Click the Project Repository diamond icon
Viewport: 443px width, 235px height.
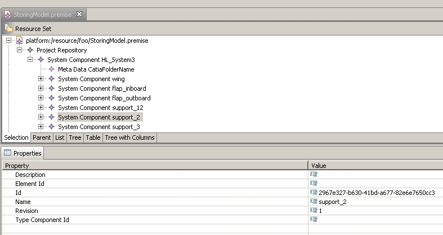pos(30,50)
